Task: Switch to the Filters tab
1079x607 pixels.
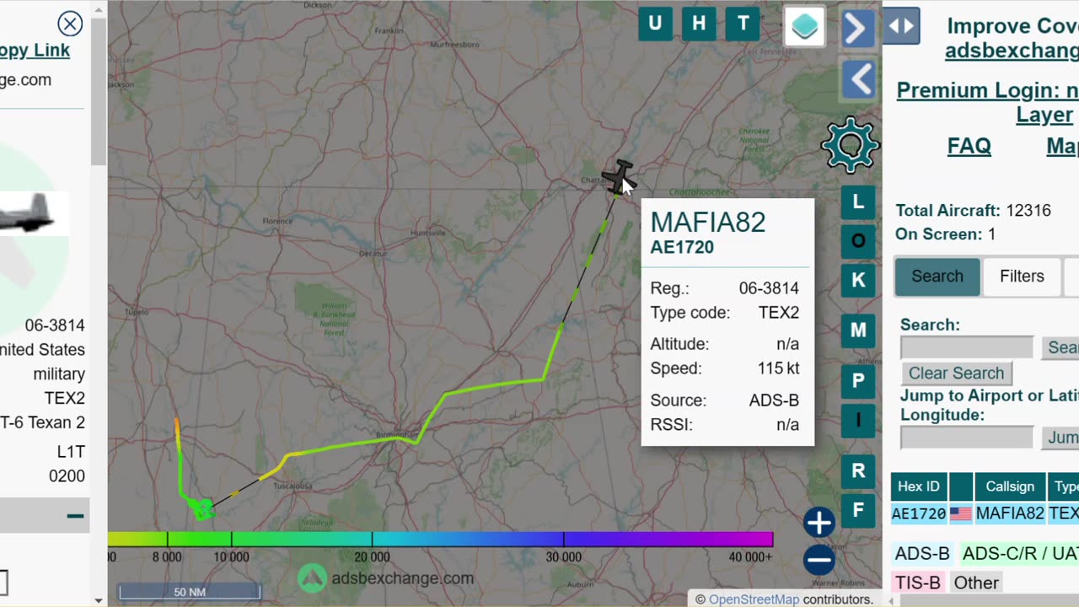Action: [x=1022, y=277]
